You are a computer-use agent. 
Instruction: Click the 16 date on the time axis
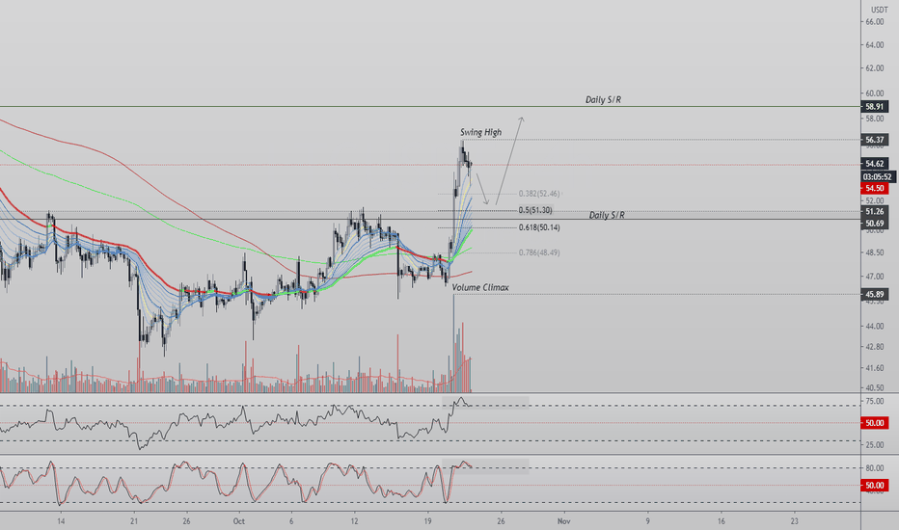pyautogui.click(x=722, y=521)
